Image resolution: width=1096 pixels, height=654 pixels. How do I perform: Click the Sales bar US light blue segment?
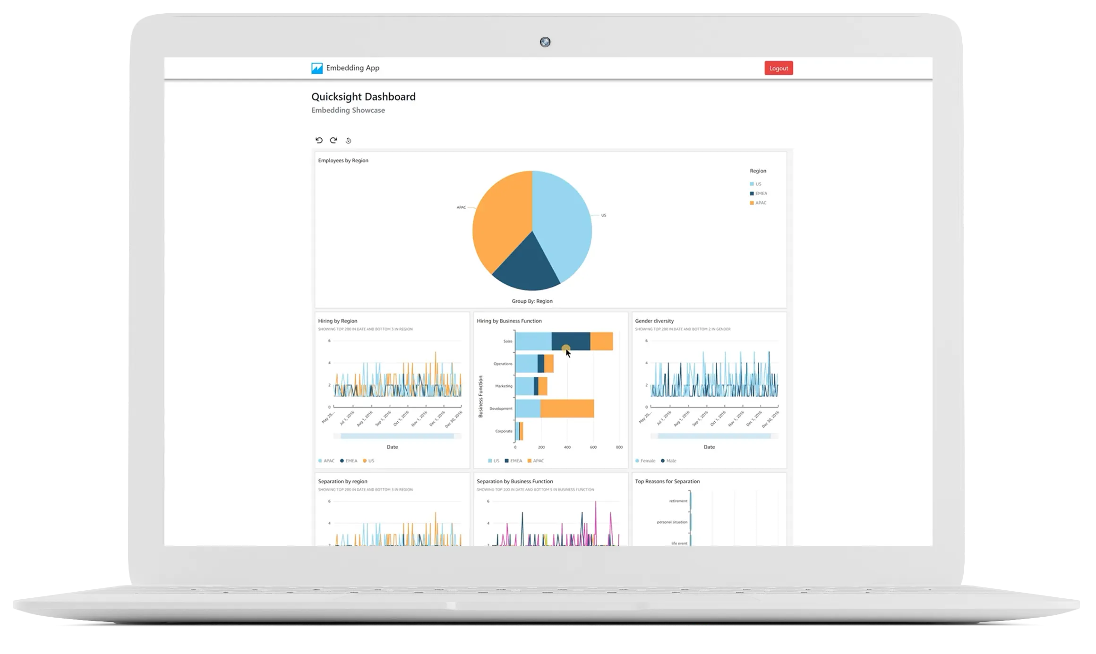(533, 341)
